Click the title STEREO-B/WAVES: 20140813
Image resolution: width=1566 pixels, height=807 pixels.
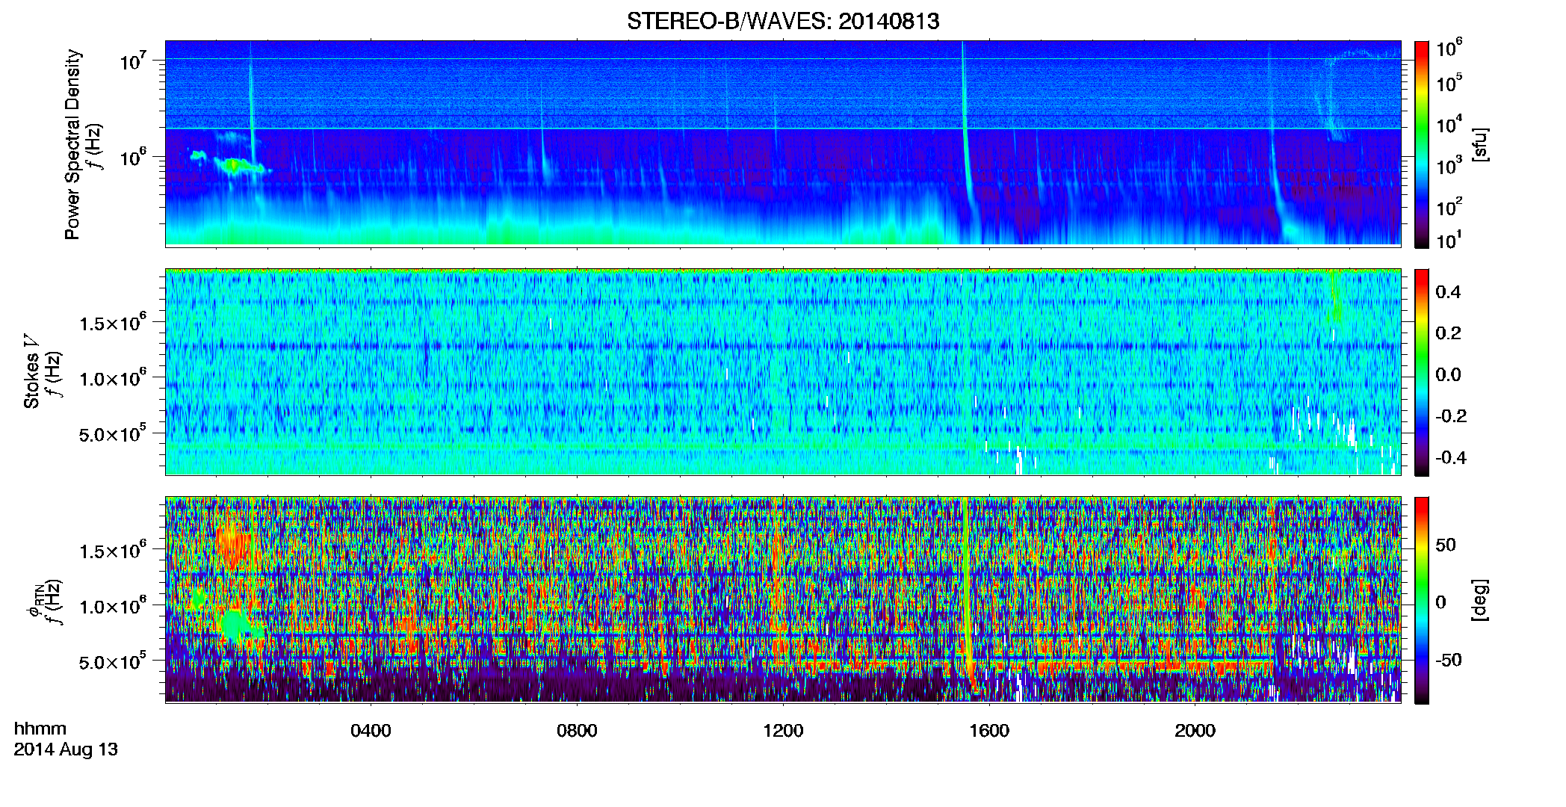783,21
